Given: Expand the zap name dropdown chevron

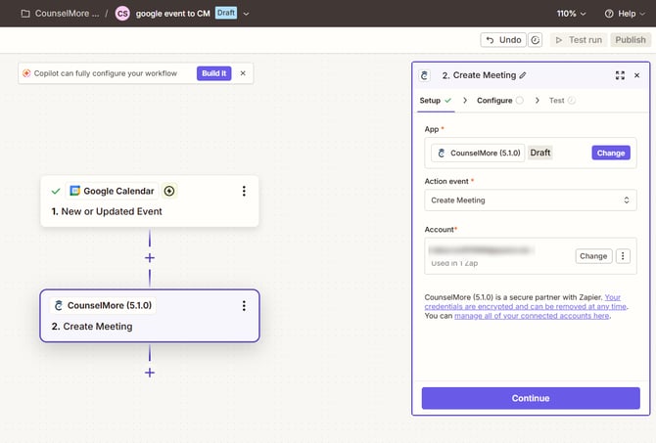Looking at the screenshot, I should pos(247,14).
